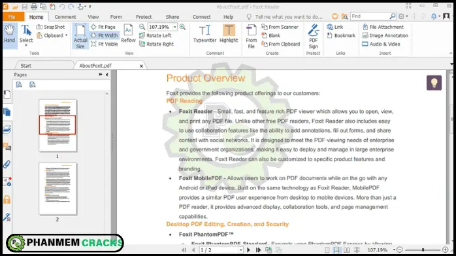
Task: Click the lightbulb tips icon
Action: point(434,83)
